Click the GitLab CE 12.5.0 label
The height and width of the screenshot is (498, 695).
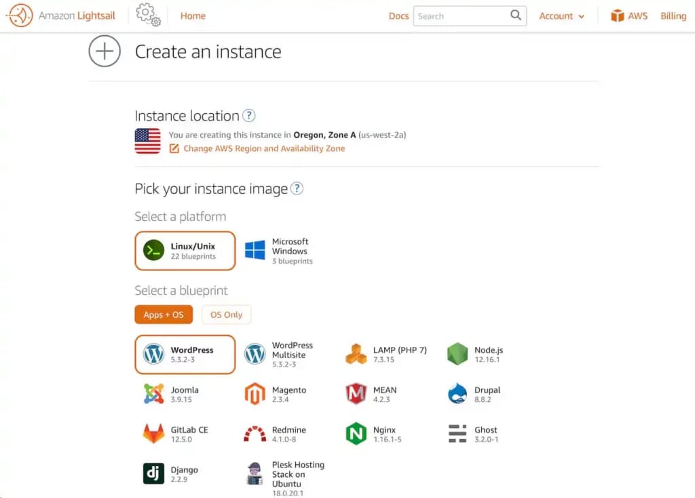click(x=189, y=434)
